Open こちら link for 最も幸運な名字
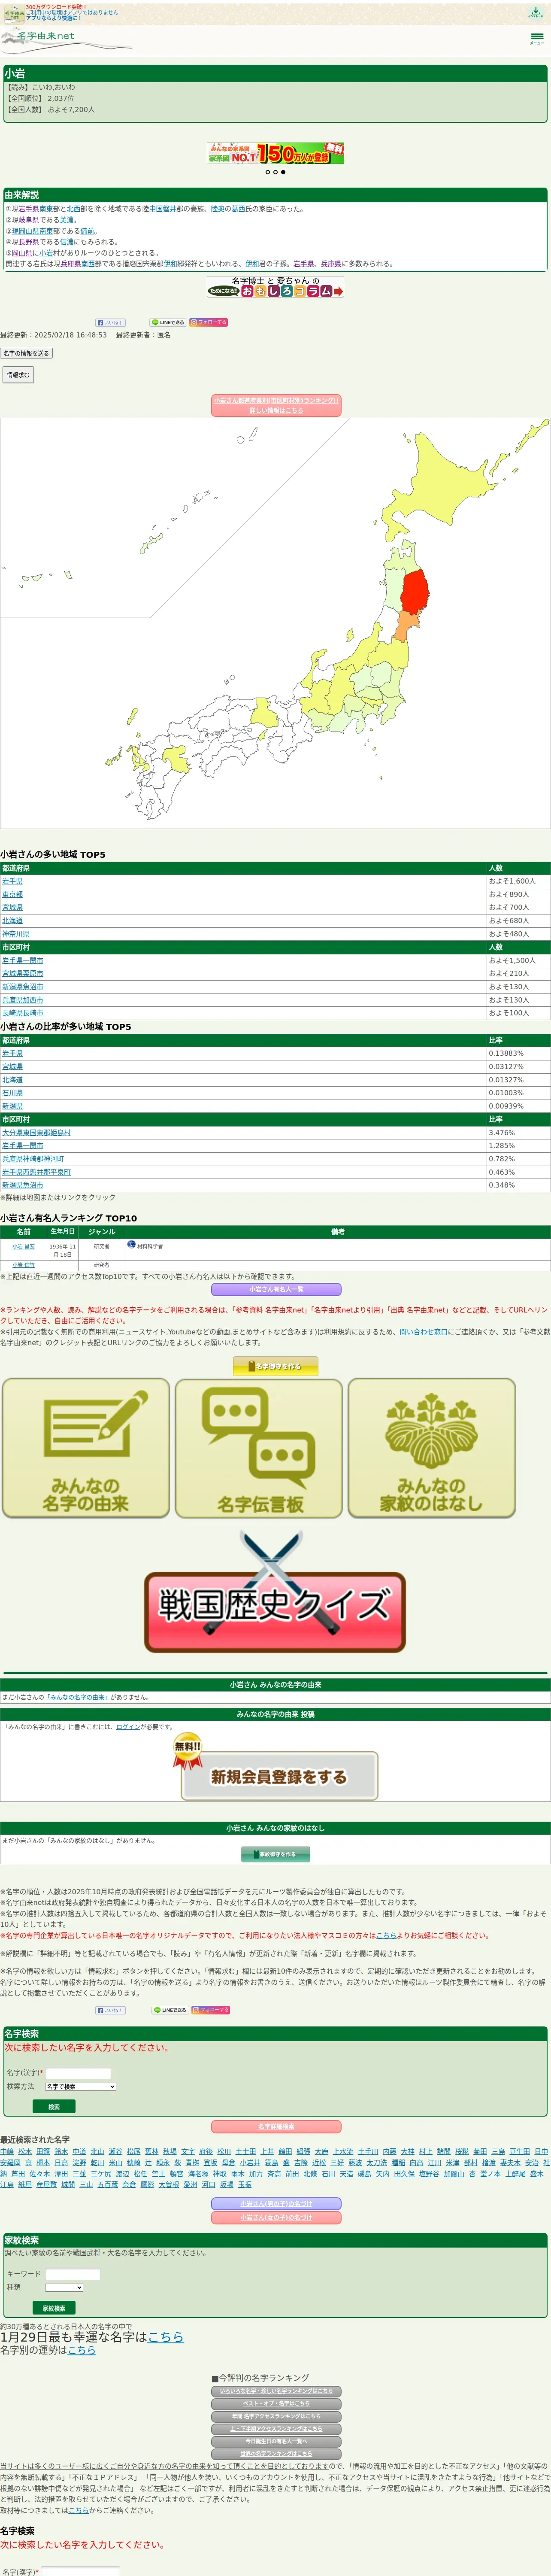Viewport: 551px width, 2576px height. point(166,2337)
